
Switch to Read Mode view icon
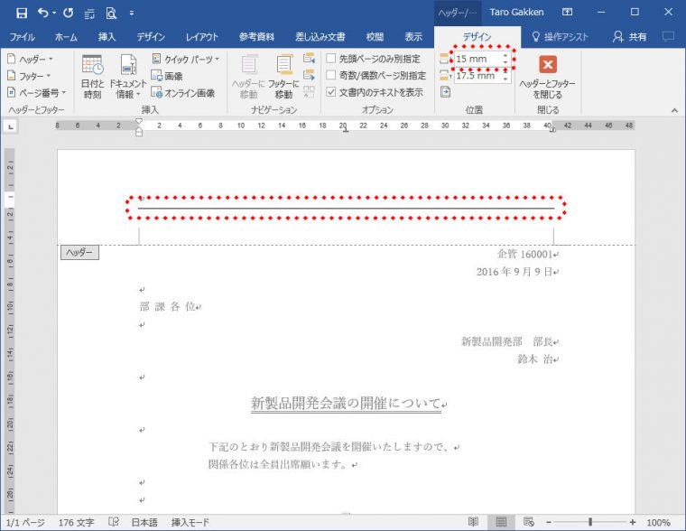(x=473, y=522)
